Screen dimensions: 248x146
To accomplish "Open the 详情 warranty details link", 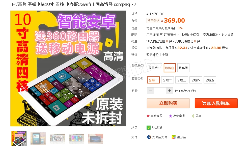I will pos(225,48).
